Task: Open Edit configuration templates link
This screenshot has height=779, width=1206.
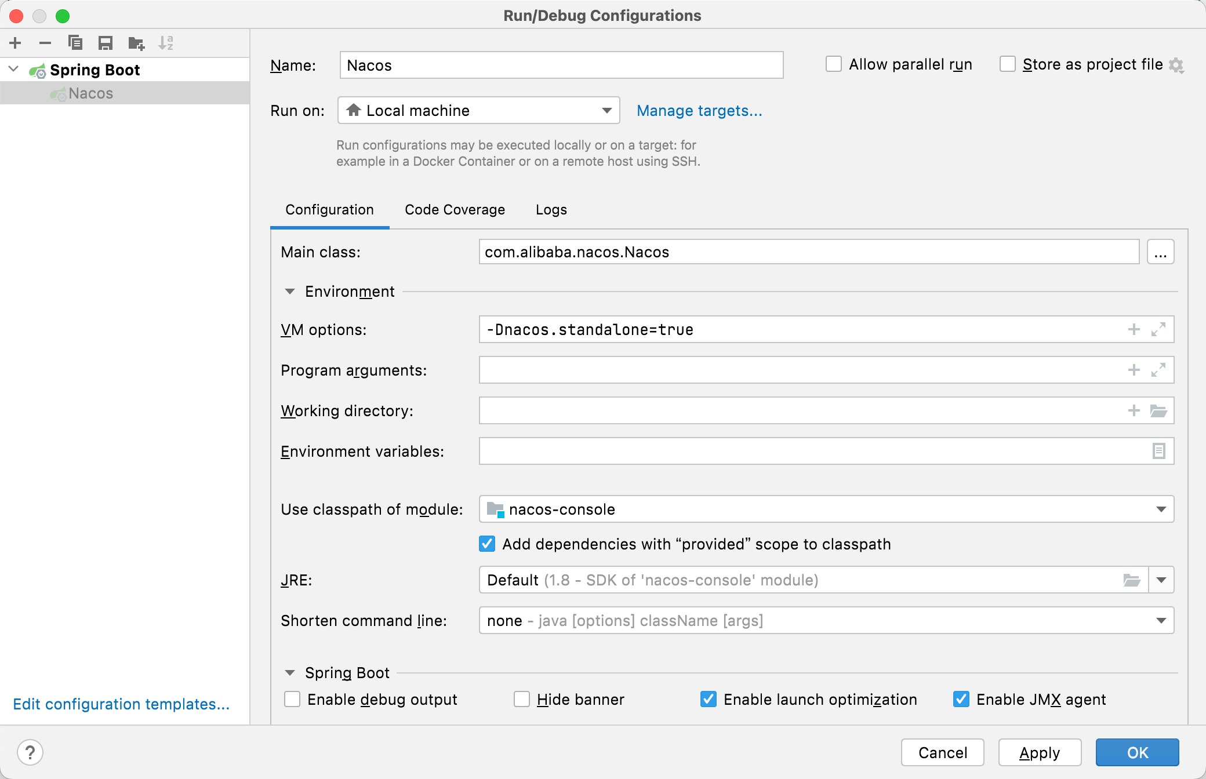Action: click(121, 704)
